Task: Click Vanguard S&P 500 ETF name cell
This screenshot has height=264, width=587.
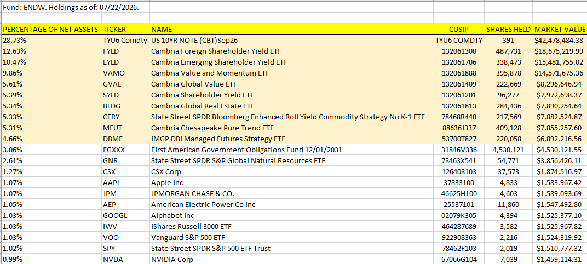Action: [x=291, y=237]
